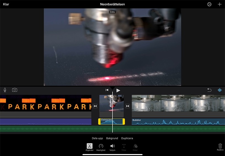The height and width of the screenshot is (156, 225).
Task: Tap Klar to finish editing
Action: point(6,4)
